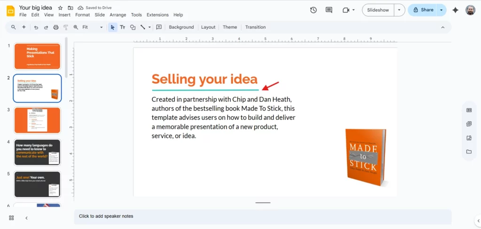481x229 pixels.
Task: Open the Google Slides home logo
Action: [x=11, y=11]
